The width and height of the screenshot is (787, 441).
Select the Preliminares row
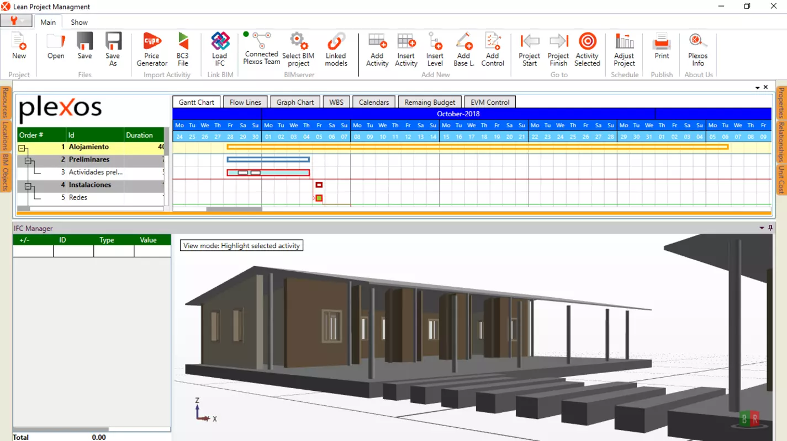91,160
